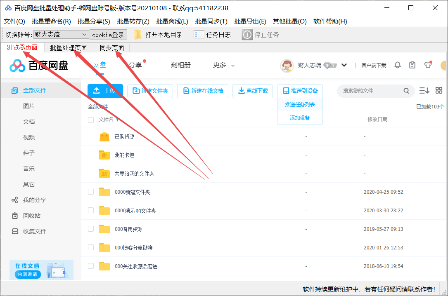Switch to the 批量处理页面 tab
This screenshot has height=296, width=448.
tap(68, 47)
